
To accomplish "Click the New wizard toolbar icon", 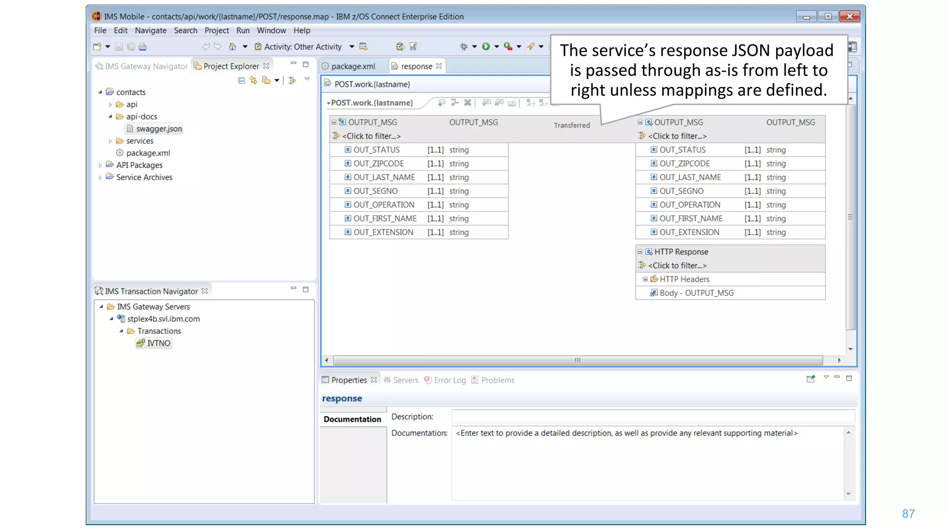I will (x=97, y=47).
